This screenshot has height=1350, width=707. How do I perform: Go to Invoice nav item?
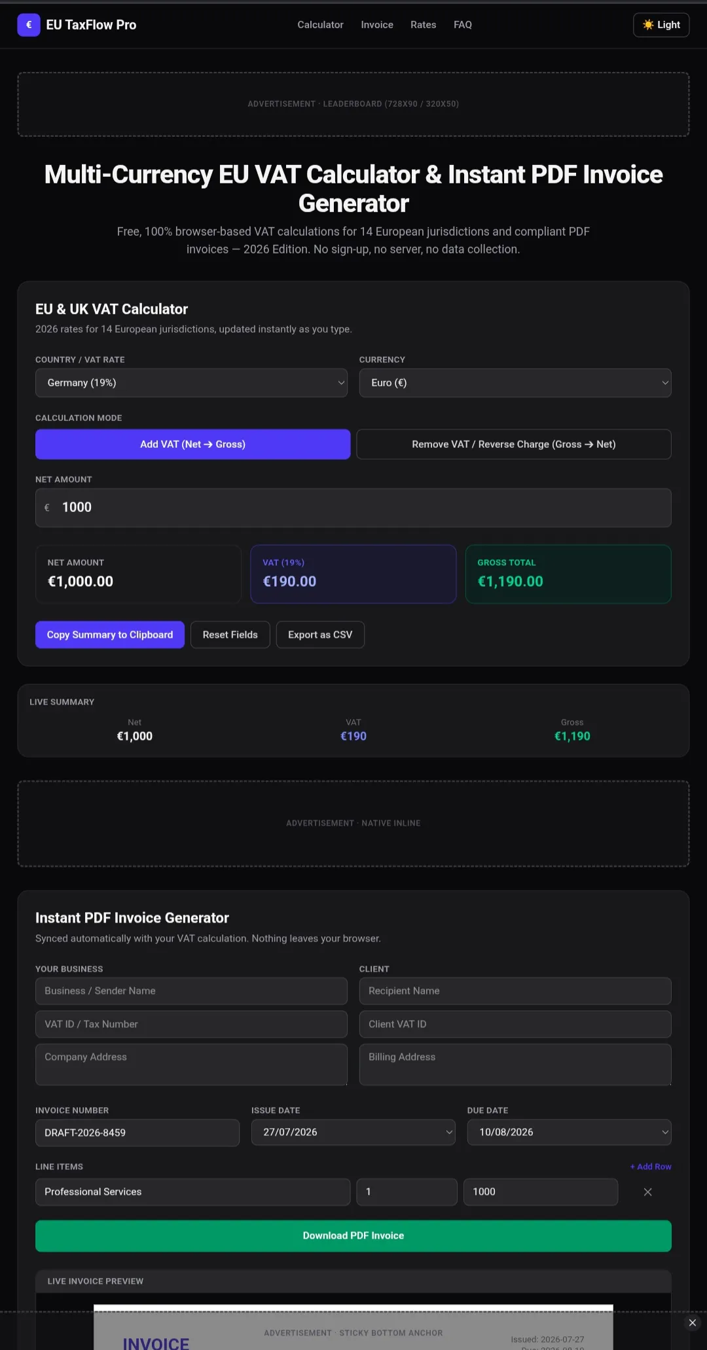coord(377,25)
